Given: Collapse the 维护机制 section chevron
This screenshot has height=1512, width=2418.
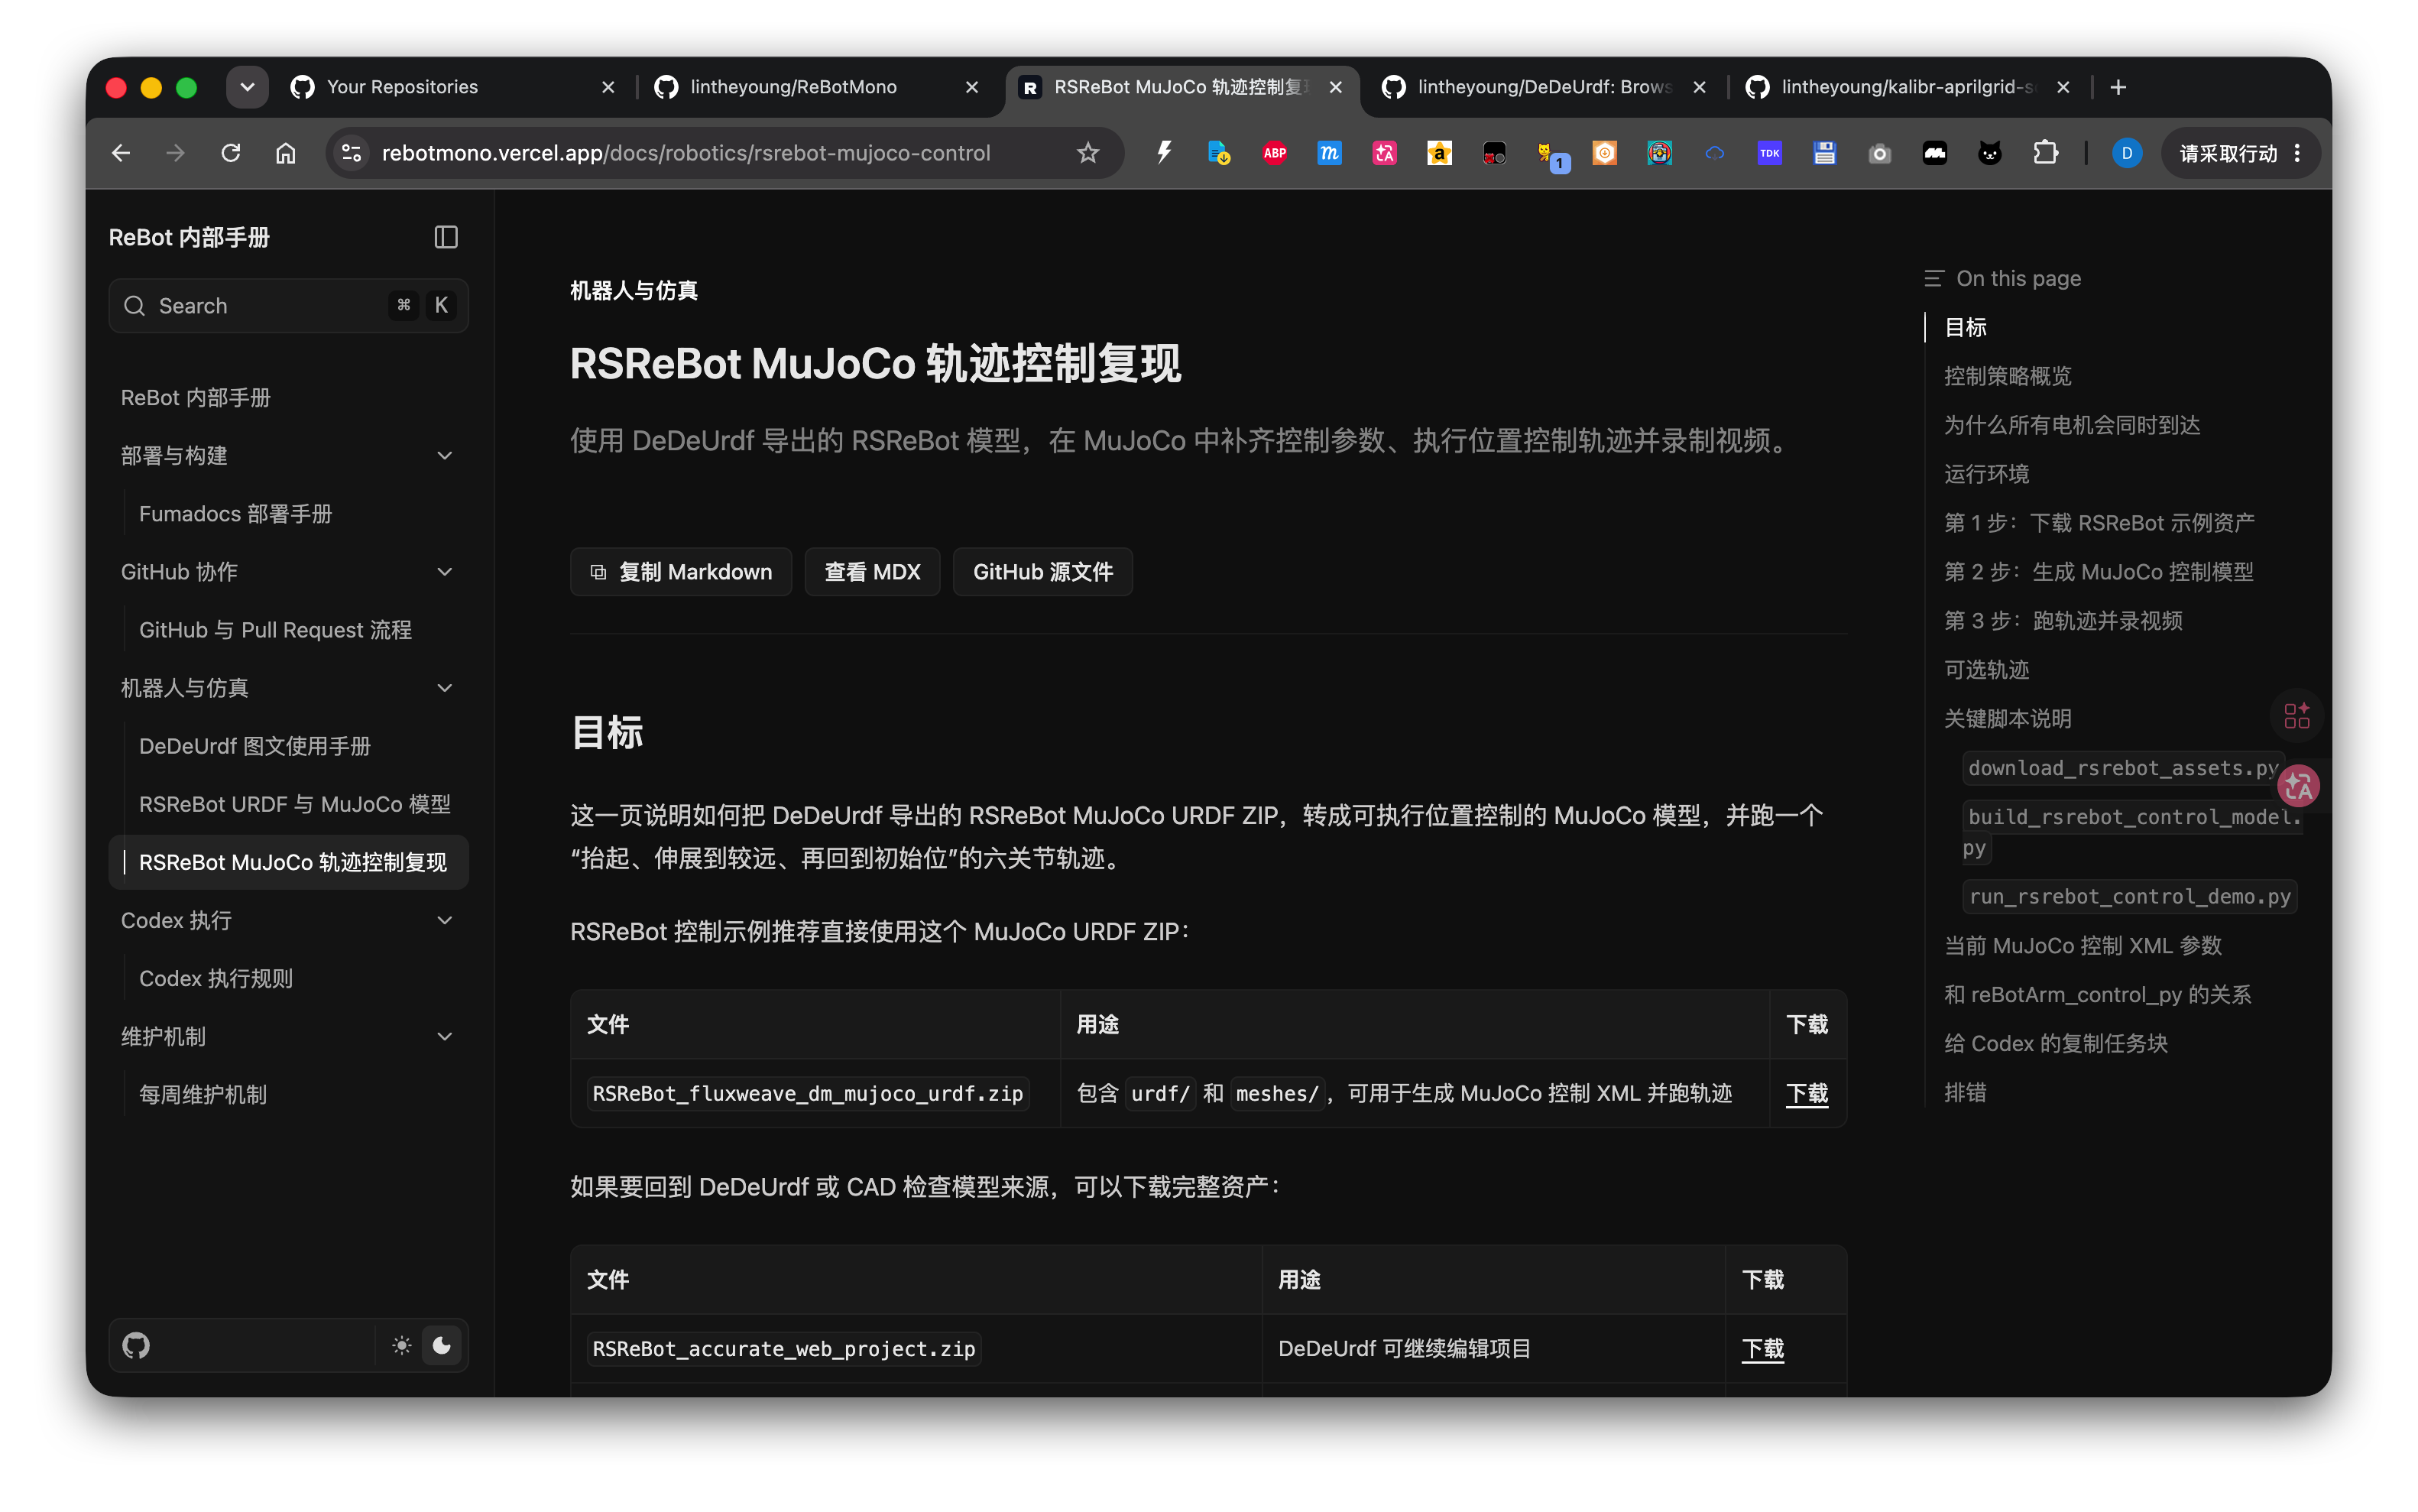Looking at the screenshot, I should point(445,1036).
